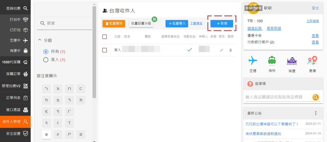The image size is (327, 142).
Task: Open the 下載模版 link
Action: [x=196, y=23]
